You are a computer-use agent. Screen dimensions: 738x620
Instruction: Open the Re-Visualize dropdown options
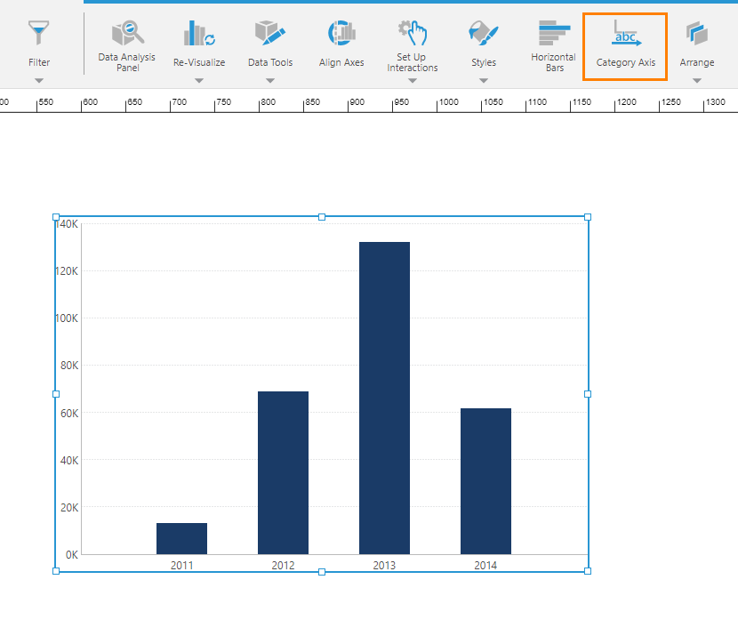pos(198,80)
